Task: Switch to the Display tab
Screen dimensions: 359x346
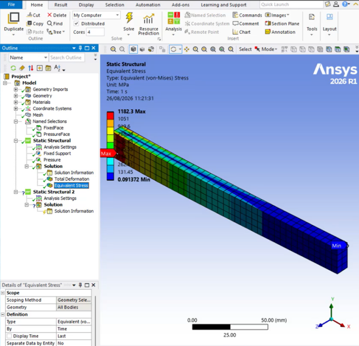Action: [86, 5]
